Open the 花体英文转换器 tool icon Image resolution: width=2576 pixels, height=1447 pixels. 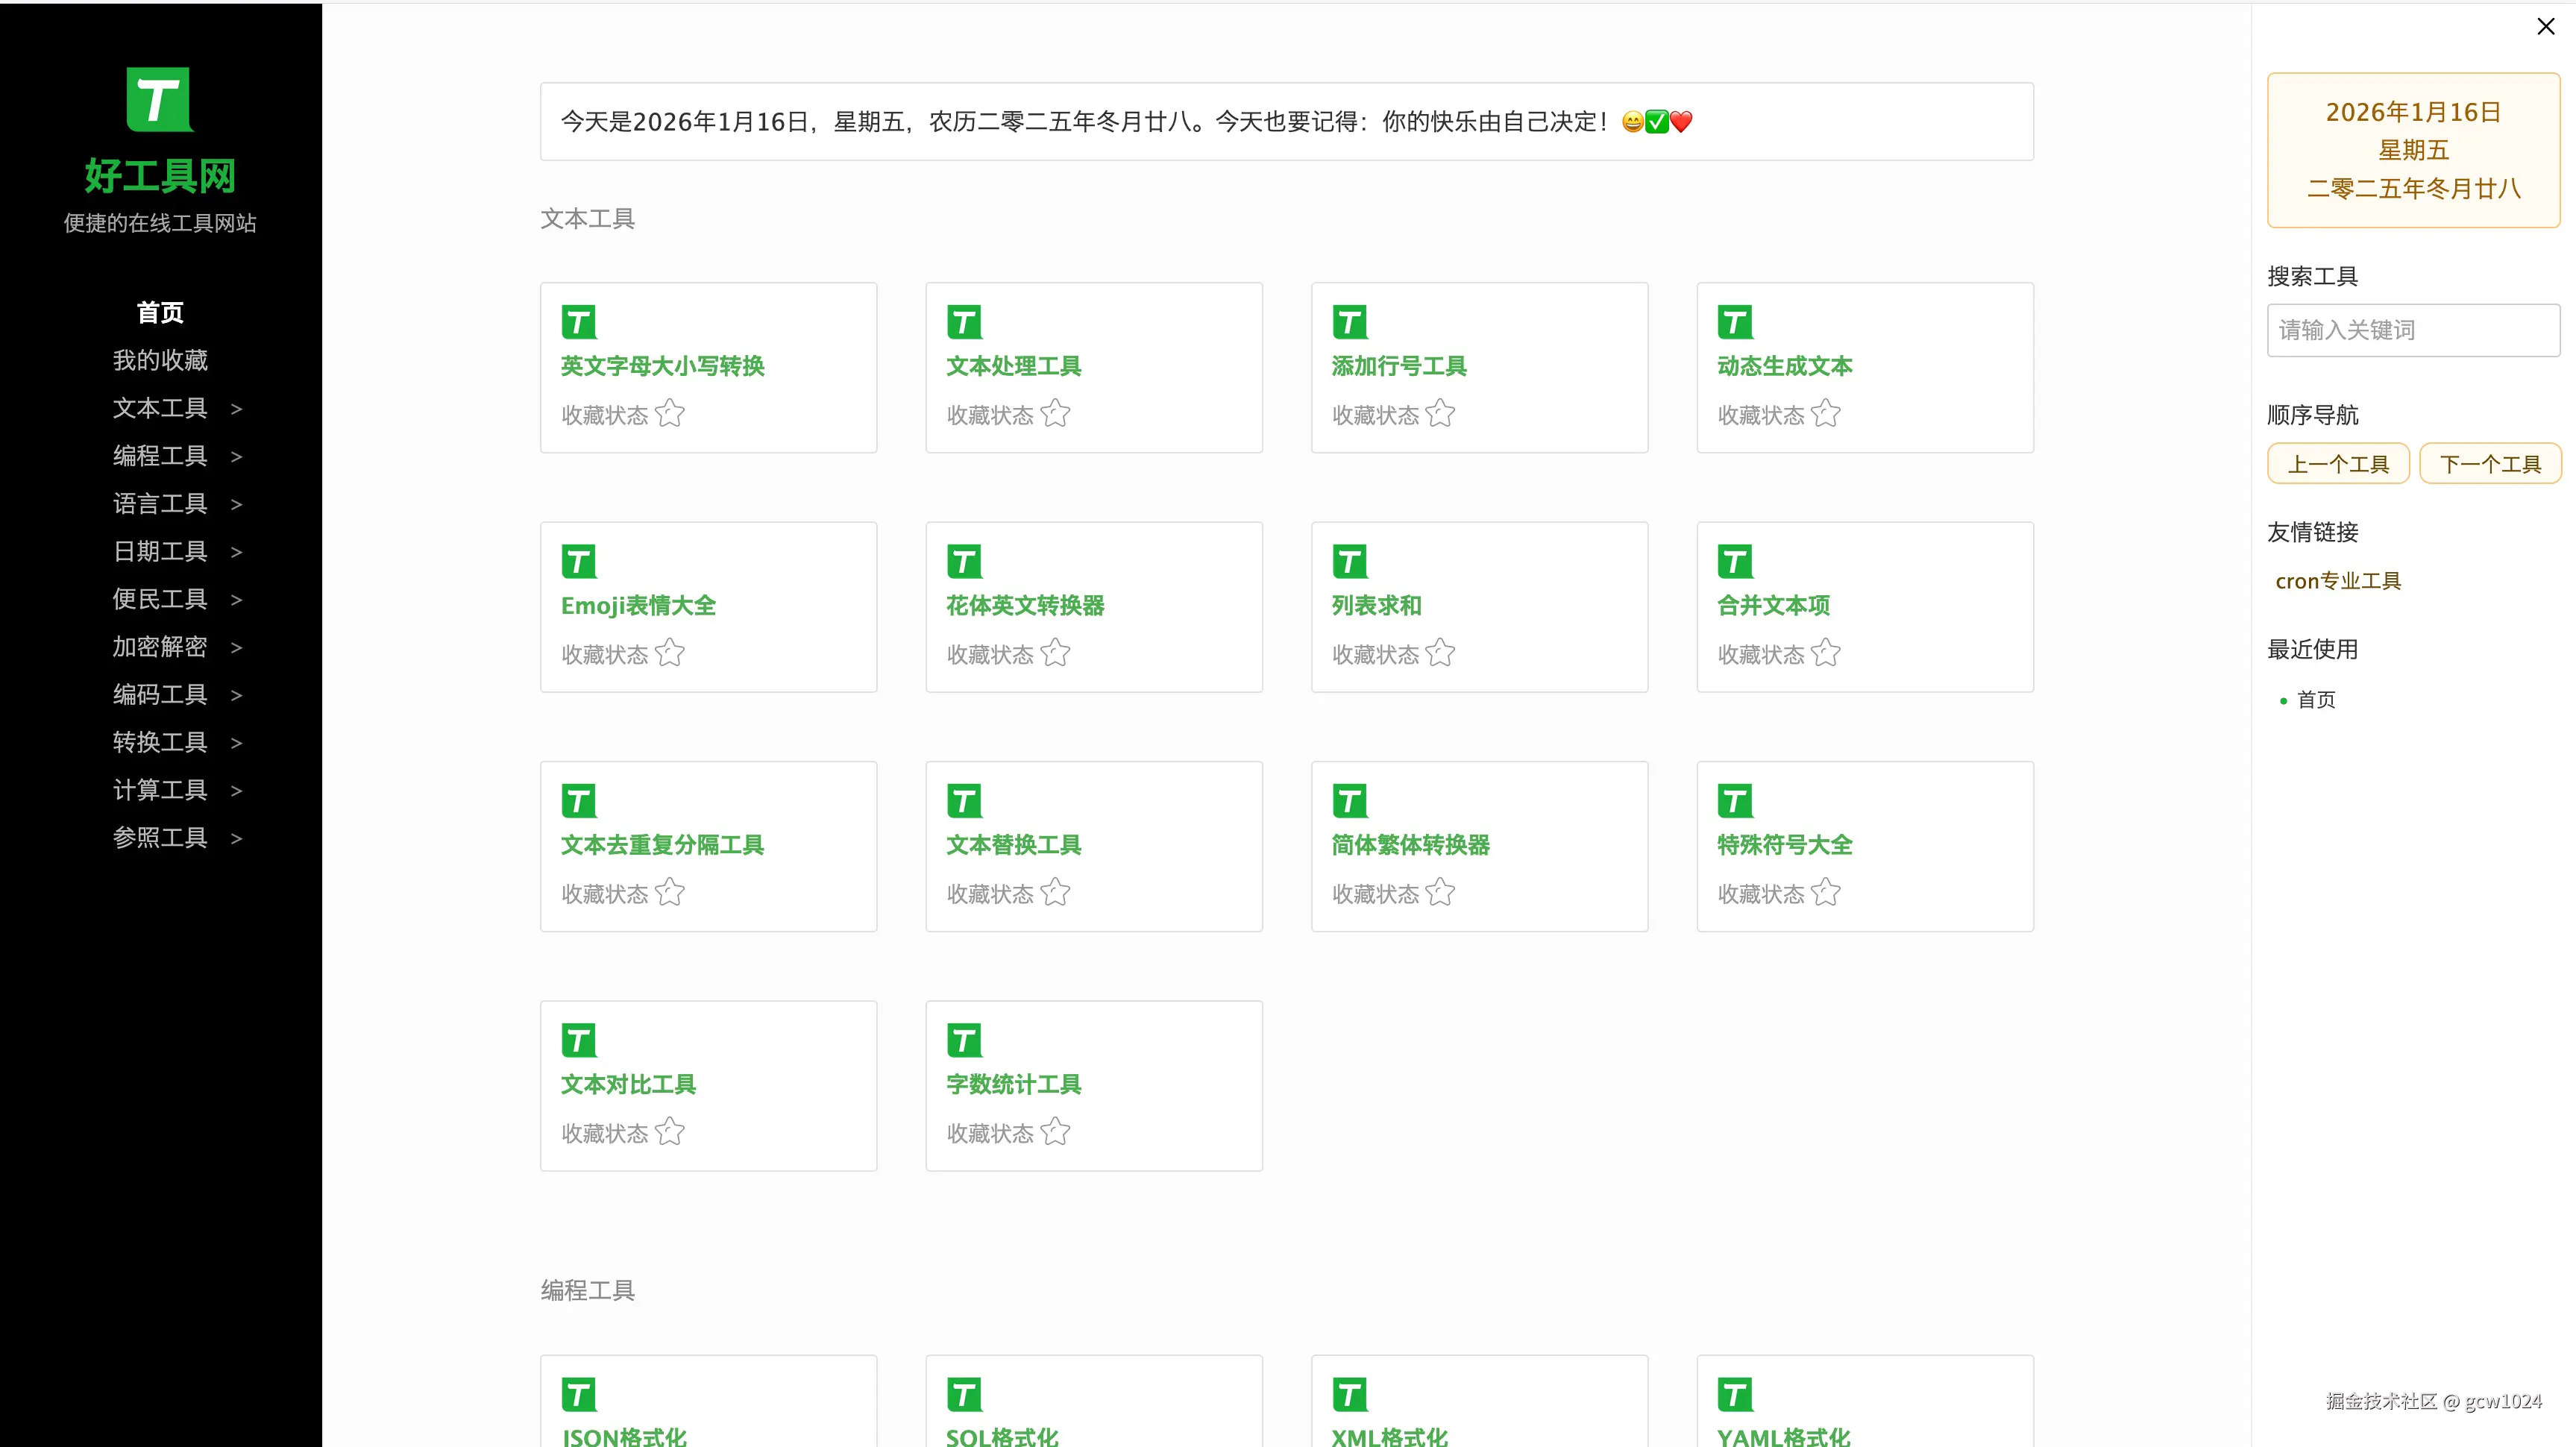pyautogui.click(x=963, y=561)
